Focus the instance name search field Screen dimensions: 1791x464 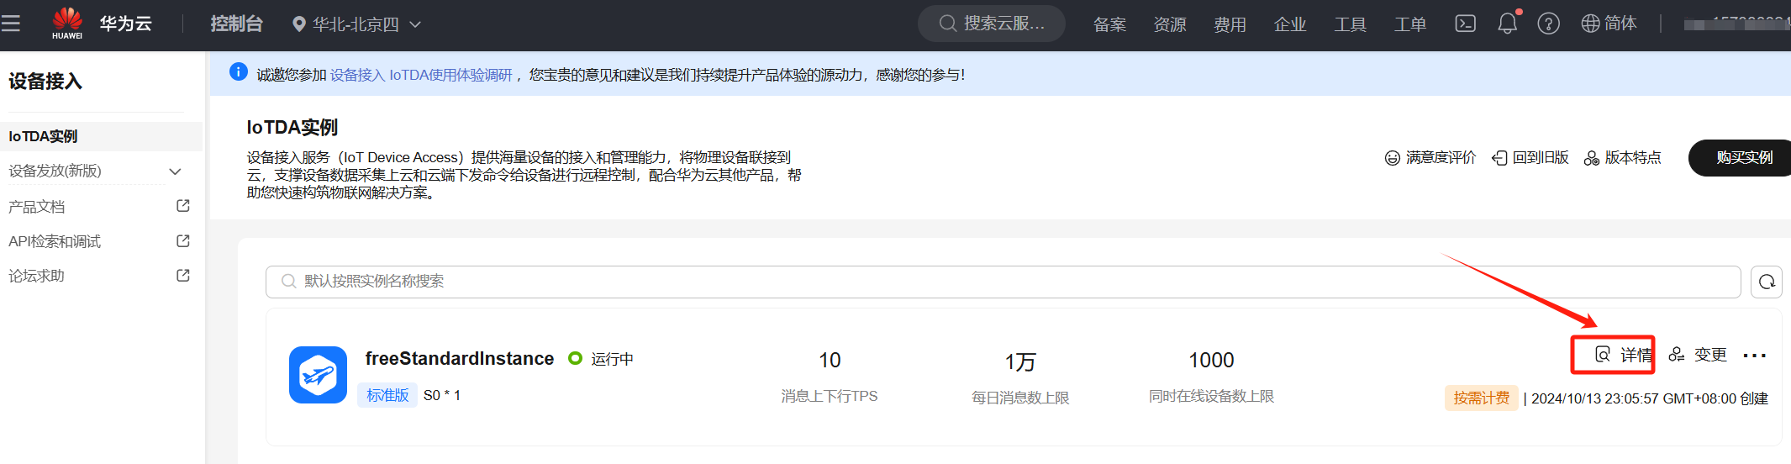1003,282
